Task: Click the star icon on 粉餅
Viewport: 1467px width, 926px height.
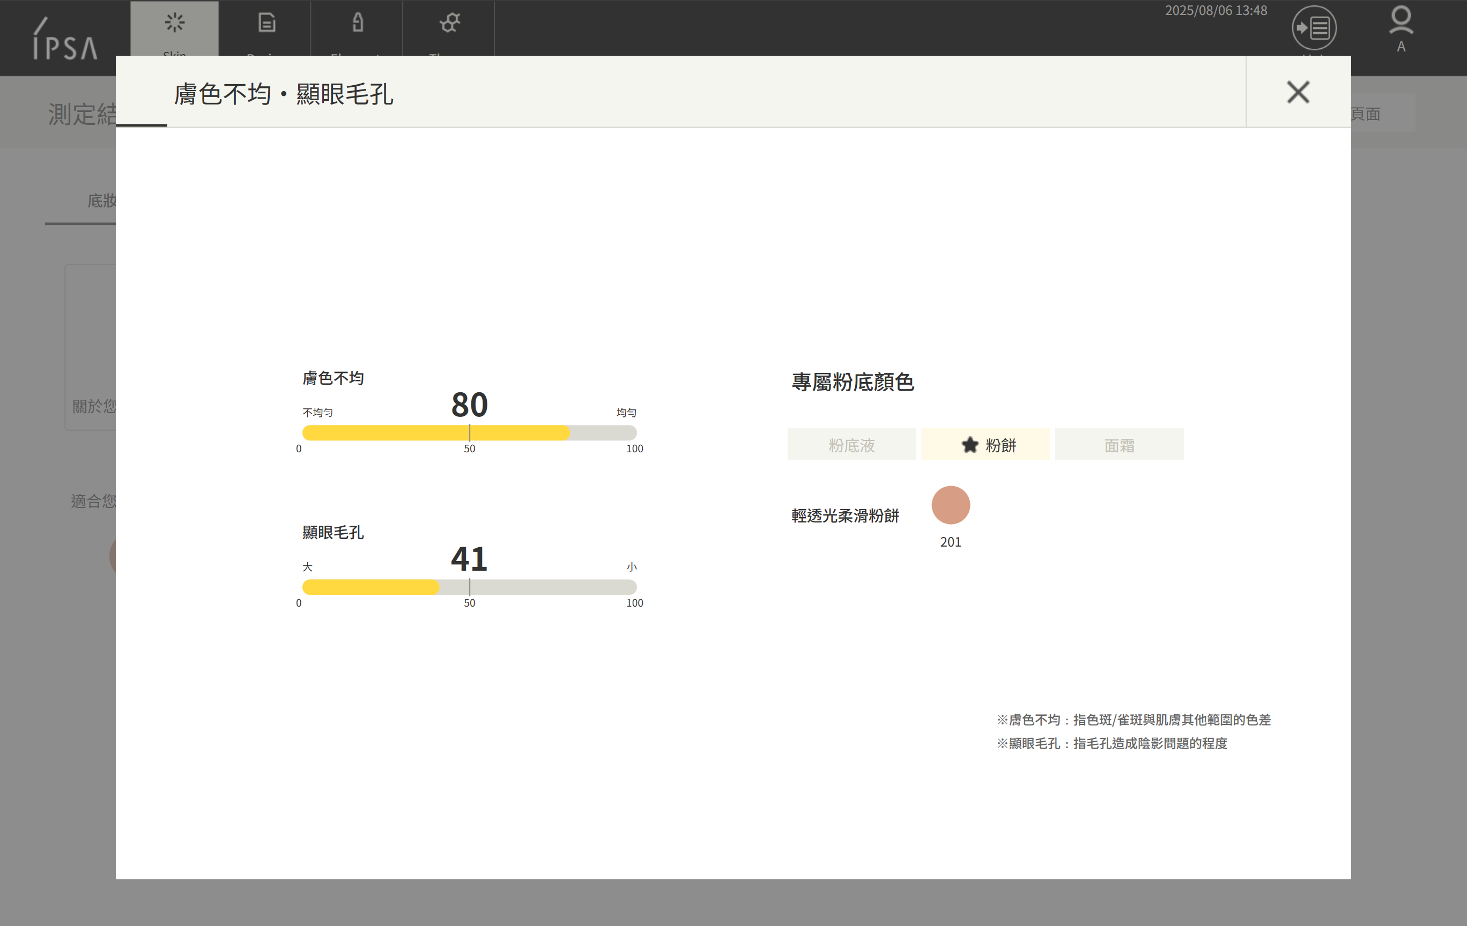Action: [x=969, y=445]
